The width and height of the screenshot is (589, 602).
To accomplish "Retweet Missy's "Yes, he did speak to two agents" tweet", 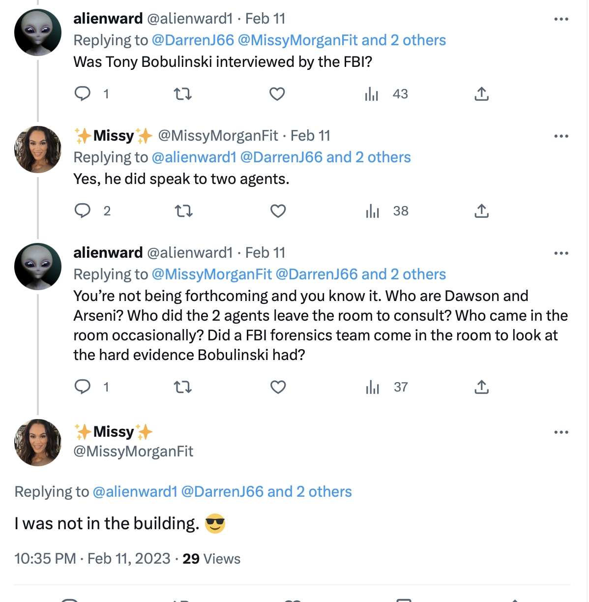I will 183,211.
